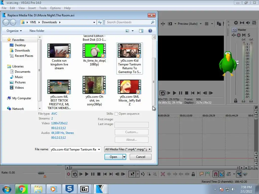
Task: Click the Master bus automation settings icon
Action: click(233, 35)
